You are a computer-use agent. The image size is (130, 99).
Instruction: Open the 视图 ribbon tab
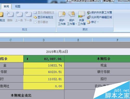[18, 7]
